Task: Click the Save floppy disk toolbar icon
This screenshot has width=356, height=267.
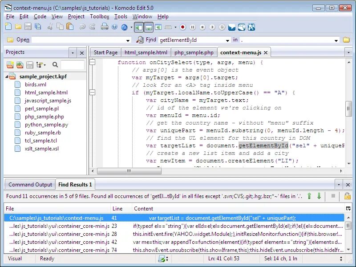Action: [28, 27]
